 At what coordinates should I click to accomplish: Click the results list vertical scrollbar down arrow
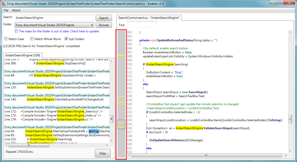tap(111, 141)
